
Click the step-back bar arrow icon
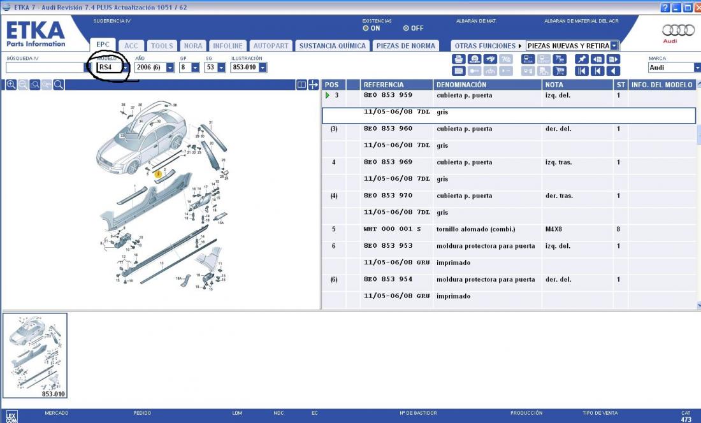point(597,71)
